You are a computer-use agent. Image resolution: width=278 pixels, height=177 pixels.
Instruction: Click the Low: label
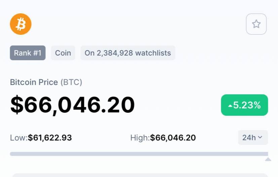19,138
